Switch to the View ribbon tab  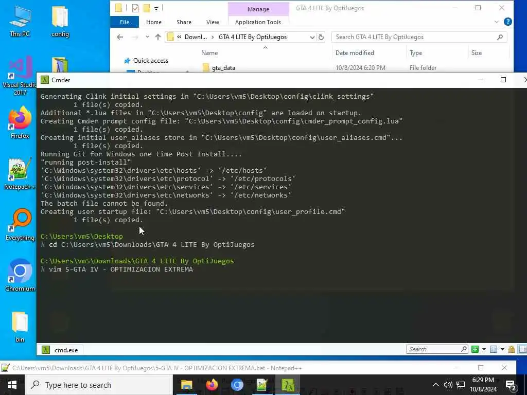point(213,22)
